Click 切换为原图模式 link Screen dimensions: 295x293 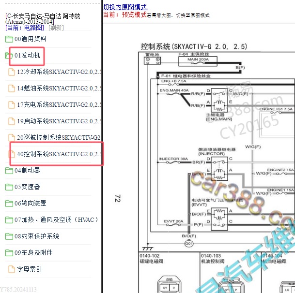[125, 7]
